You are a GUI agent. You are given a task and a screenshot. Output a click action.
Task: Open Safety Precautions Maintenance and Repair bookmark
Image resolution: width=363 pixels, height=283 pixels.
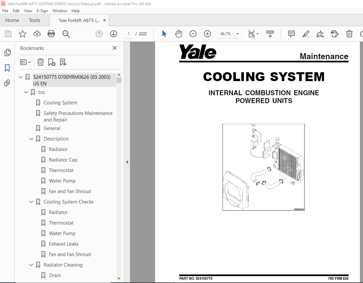tap(78, 117)
